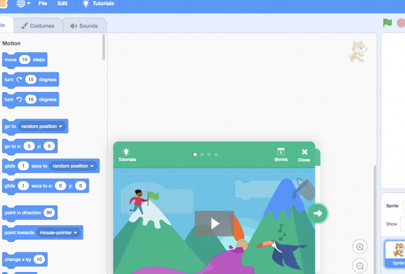Image resolution: width=405 pixels, height=274 pixels.
Task: Shrink the tutorial card
Action: (281, 155)
